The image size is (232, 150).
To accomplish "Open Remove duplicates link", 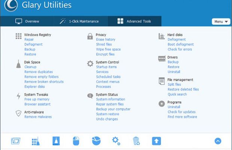I will 39,72.
